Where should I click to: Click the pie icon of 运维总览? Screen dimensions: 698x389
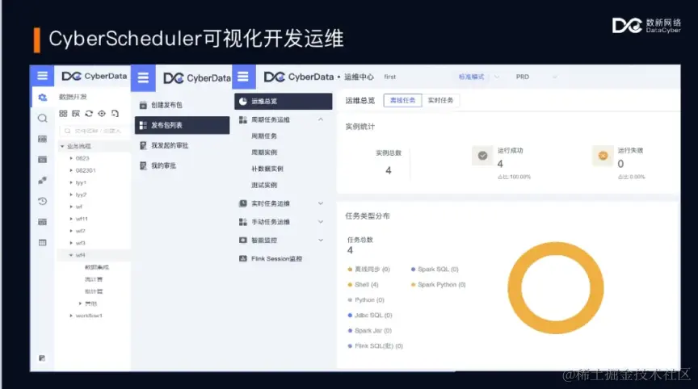tap(242, 102)
